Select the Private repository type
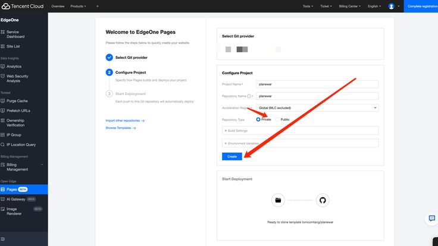438x246 pixels. coord(258,119)
